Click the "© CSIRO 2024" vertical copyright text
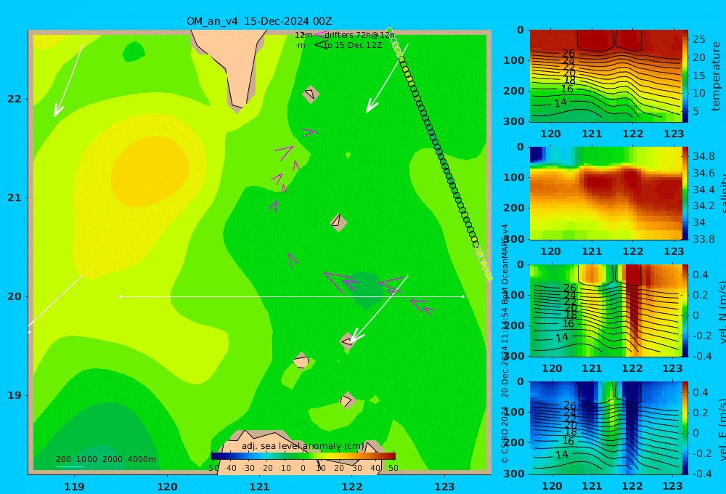 pyautogui.click(x=505, y=434)
